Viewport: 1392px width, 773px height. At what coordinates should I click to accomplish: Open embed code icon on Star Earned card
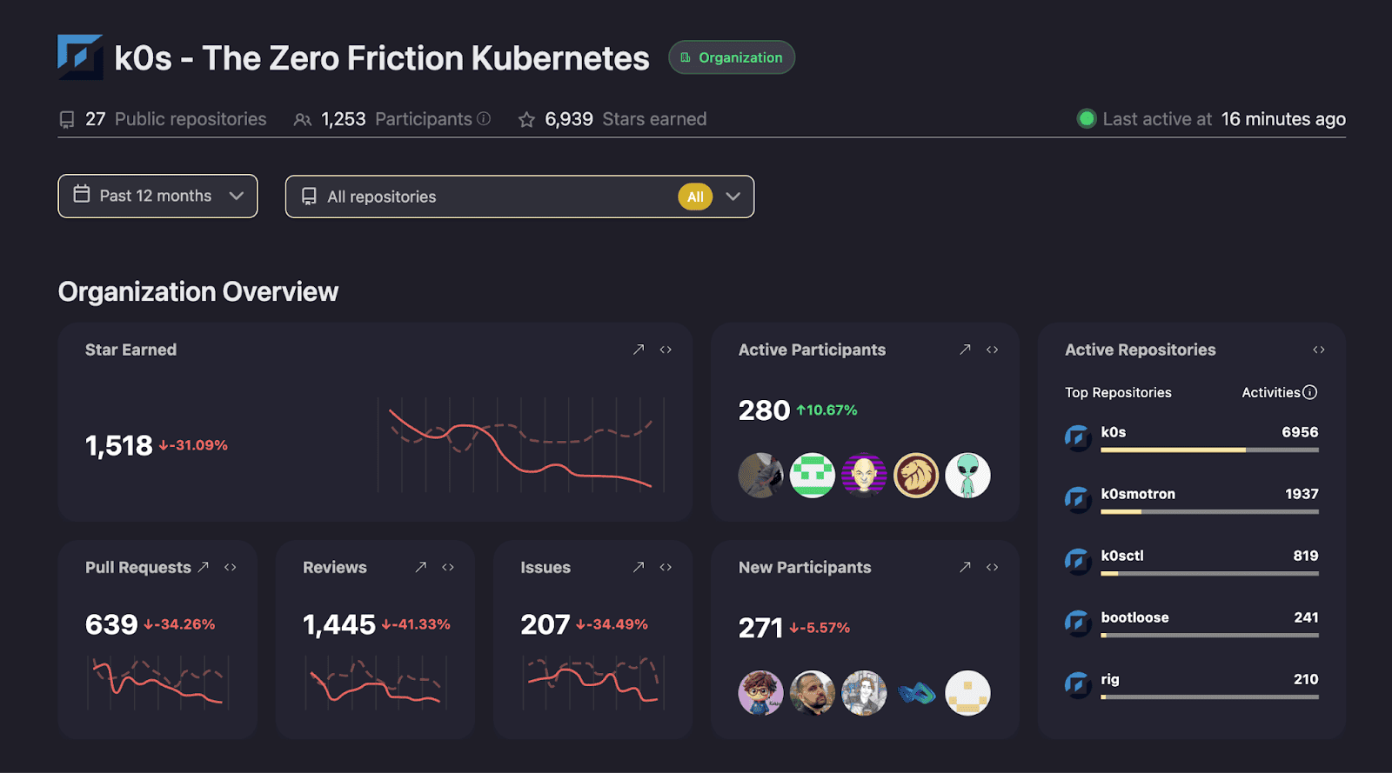666,349
